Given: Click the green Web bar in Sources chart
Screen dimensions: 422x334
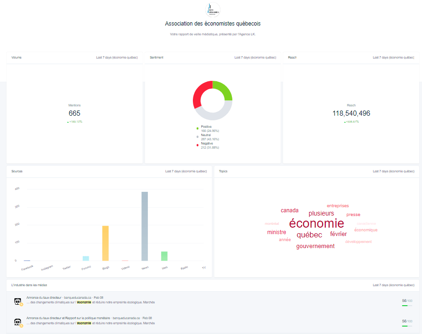Looking at the screenshot, I should 164,256.
